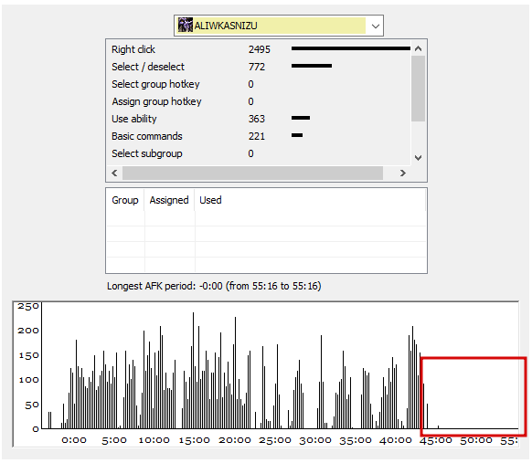Click the Select / deselect activity bar indicator
This screenshot has width=532, height=463.
(x=312, y=66)
